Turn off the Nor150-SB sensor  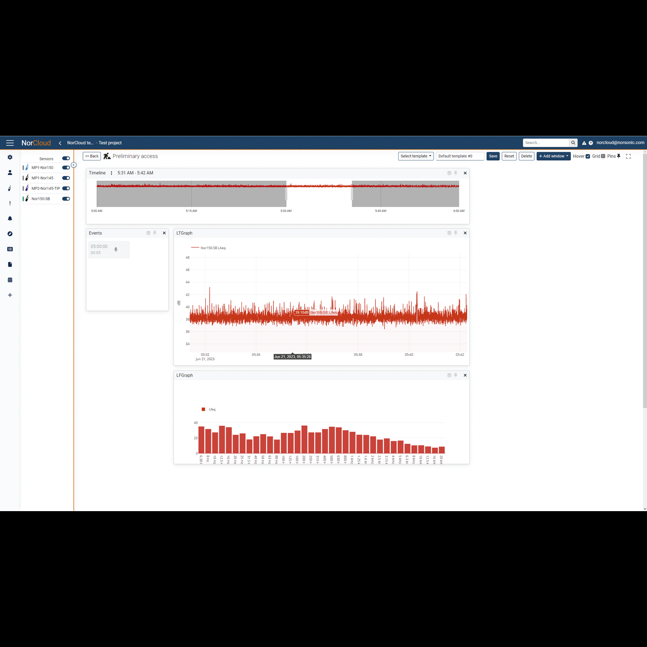(x=66, y=199)
